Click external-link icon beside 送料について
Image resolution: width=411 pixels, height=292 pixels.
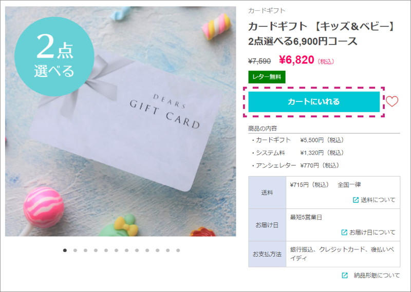pyautogui.click(x=356, y=200)
